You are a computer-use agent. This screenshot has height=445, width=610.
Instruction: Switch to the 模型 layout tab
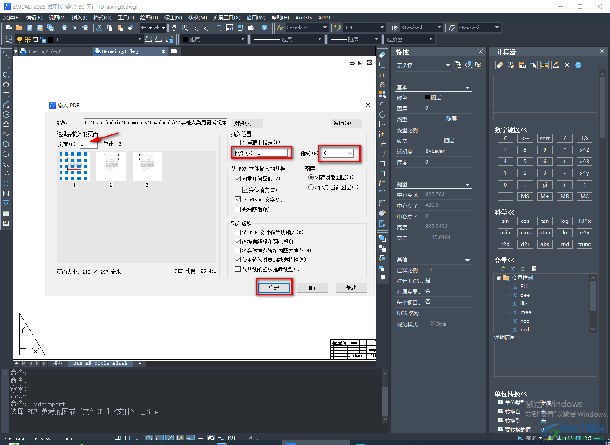tap(57, 364)
